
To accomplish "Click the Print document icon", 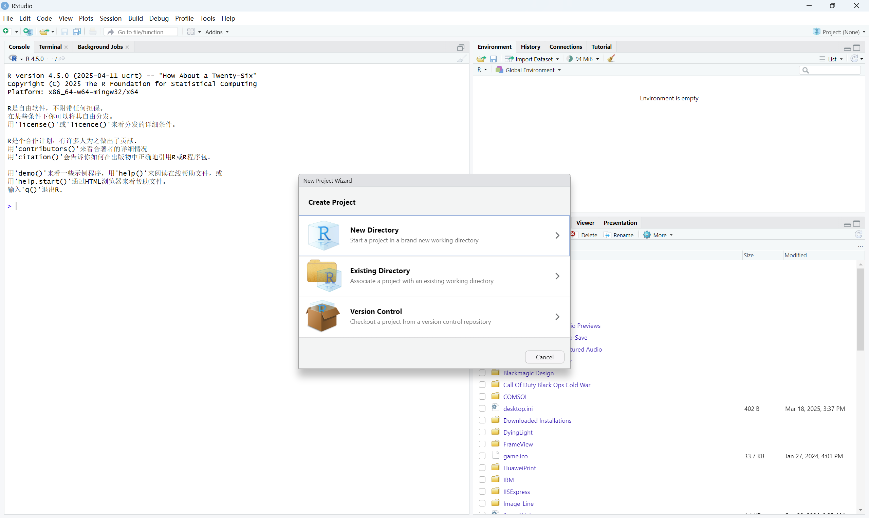I will pyautogui.click(x=92, y=32).
